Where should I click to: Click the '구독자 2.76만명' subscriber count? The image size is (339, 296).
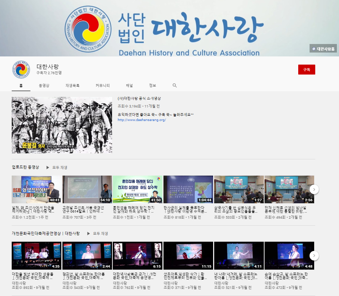pos(49,73)
